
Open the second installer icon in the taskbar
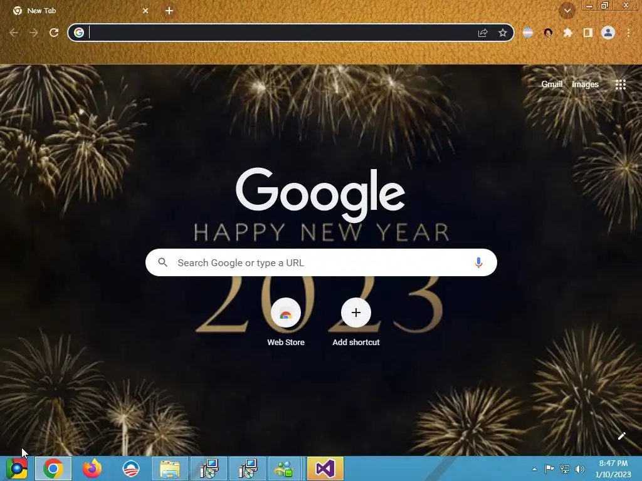click(x=248, y=468)
